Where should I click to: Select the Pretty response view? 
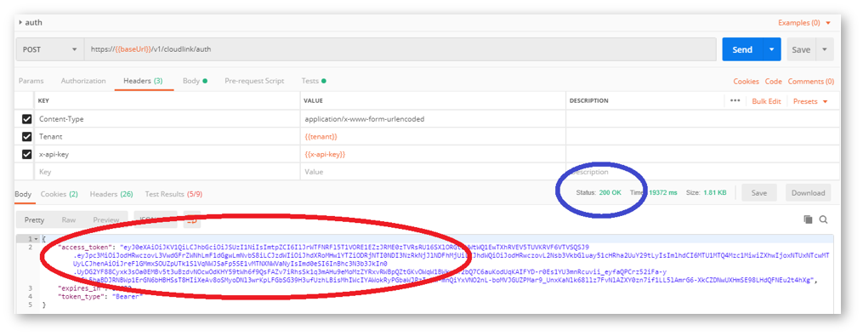[34, 219]
